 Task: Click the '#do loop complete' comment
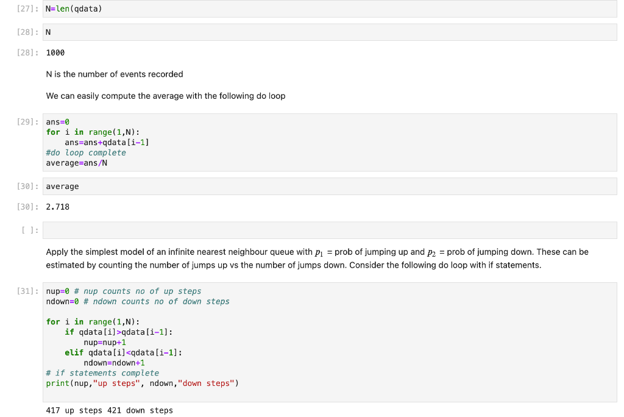86,153
